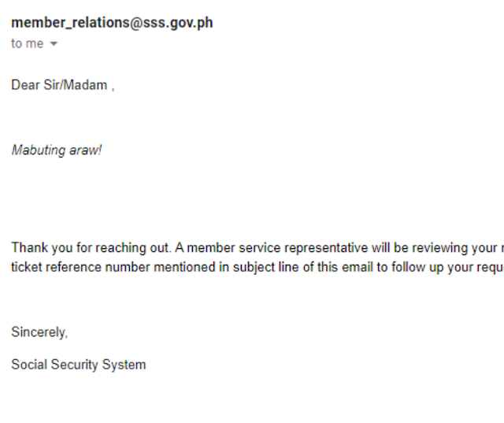Expand recipient details arrow beside 'to me'
The width and height of the screenshot is (504, 423).
54,43
